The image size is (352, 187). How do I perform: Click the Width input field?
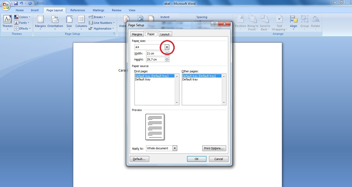(156, 53)
